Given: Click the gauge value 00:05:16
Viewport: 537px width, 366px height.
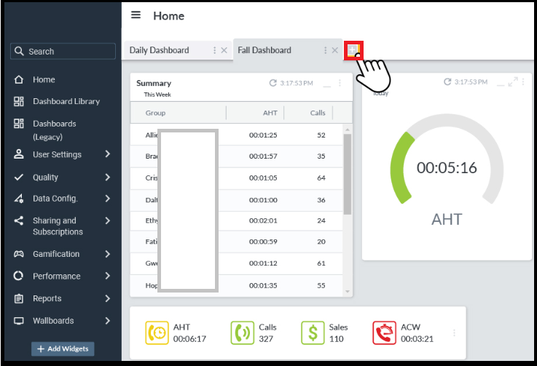Looking at the screenshot, I should [x=447, y=167].
